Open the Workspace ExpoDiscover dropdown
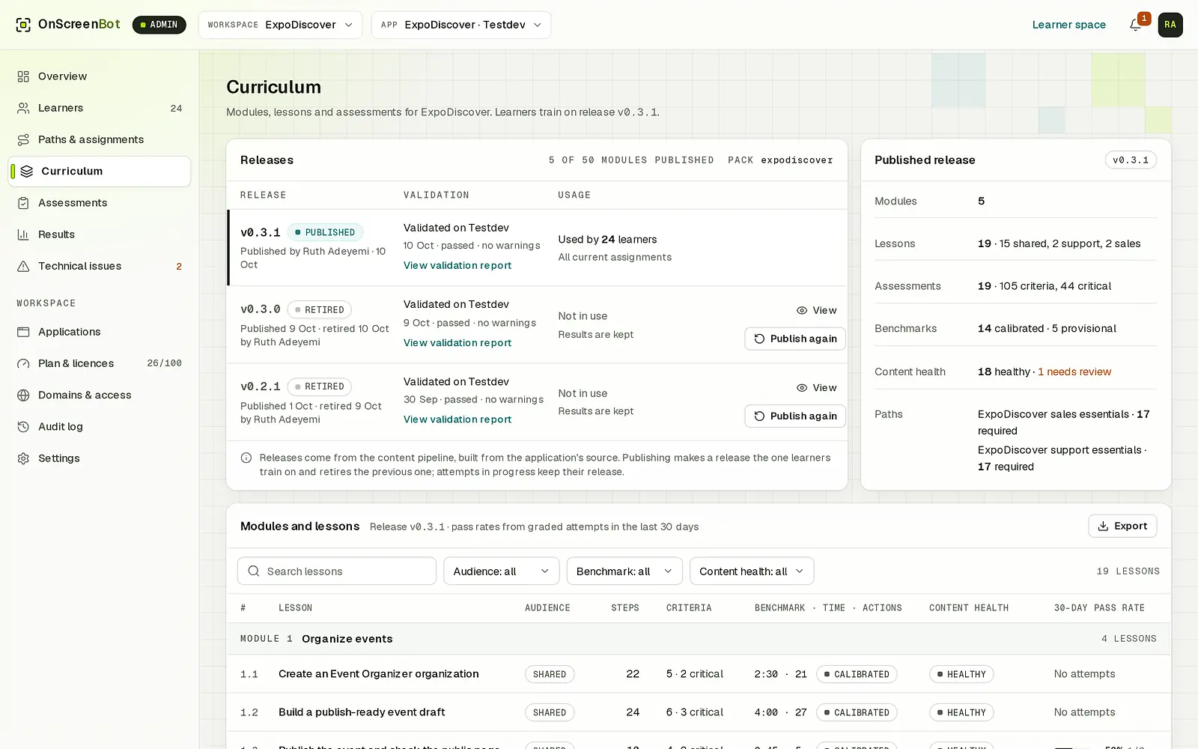Image resolution: width=1198 pixels, height=749 pixels. coord(280,25)
